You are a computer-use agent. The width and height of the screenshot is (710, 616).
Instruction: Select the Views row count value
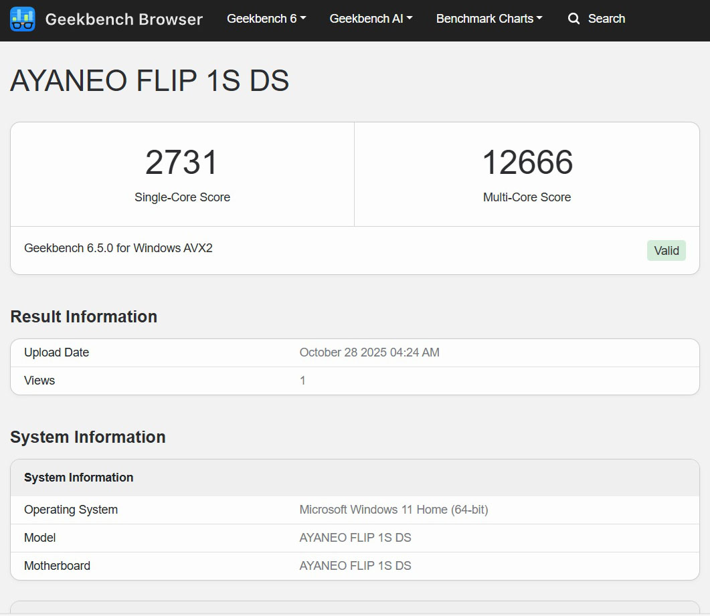(302, 381)
